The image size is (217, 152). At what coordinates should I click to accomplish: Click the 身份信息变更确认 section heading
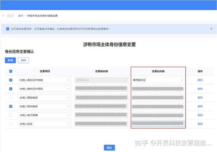[x=19, y=52]
